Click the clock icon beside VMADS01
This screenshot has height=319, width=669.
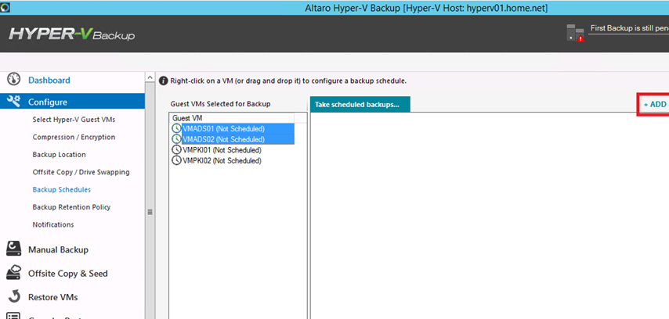click(176, 128)
